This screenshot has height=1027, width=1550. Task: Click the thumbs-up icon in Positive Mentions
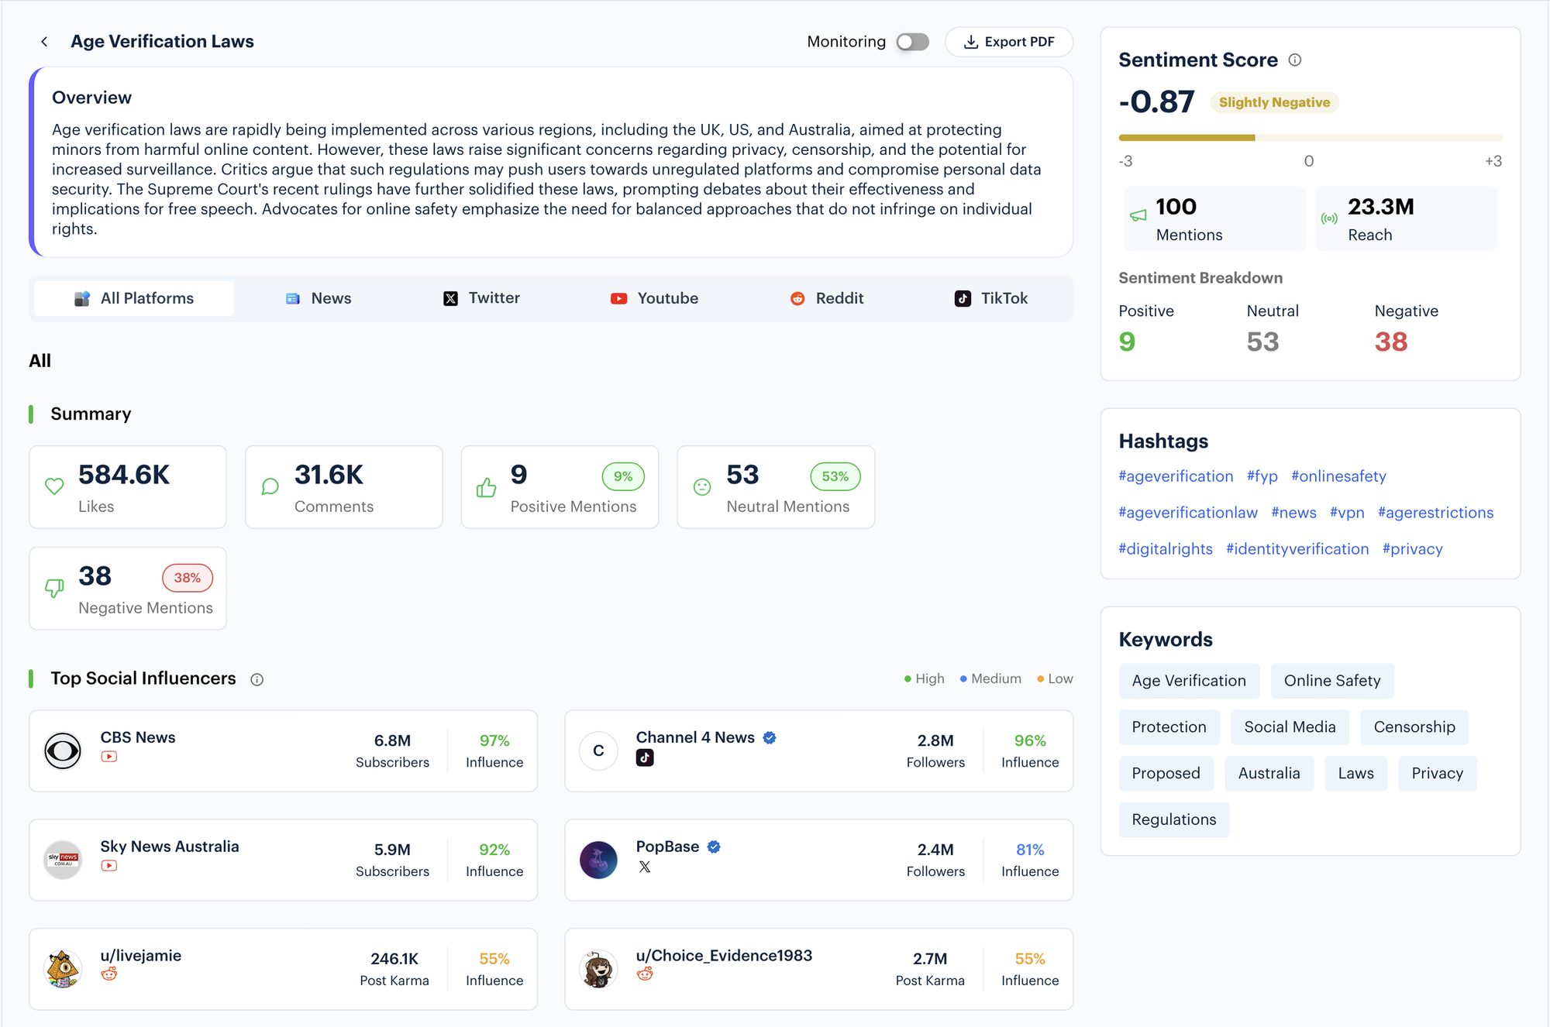(x=486, y=487)
